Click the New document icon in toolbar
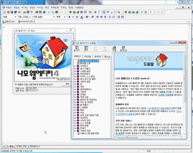 click(x=4, y=12)
